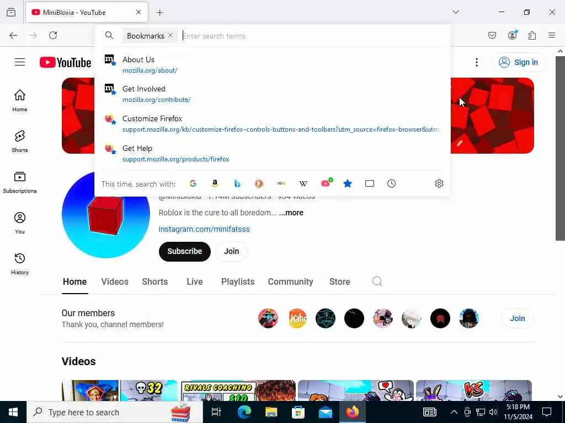The width and height of the screenshot is (565, 423).
Task: Open a new tab with plus button
Action: click(160, 13)
